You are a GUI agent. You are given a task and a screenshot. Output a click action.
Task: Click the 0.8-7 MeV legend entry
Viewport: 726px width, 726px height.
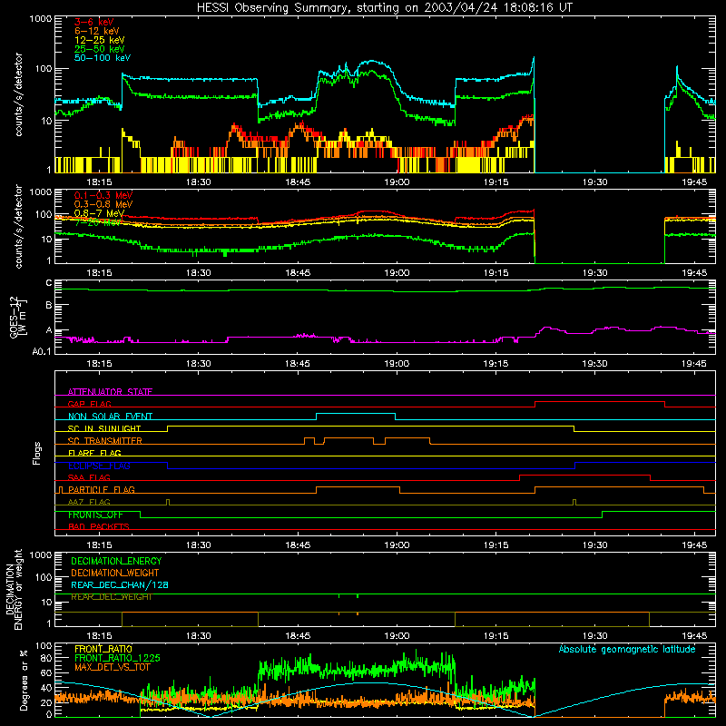(99, 213)
